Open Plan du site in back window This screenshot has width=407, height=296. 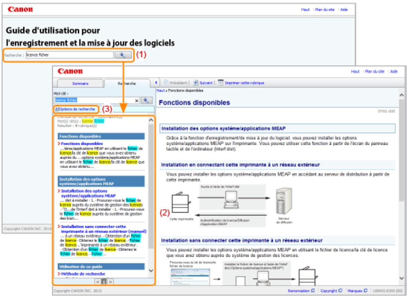point(324,10)
